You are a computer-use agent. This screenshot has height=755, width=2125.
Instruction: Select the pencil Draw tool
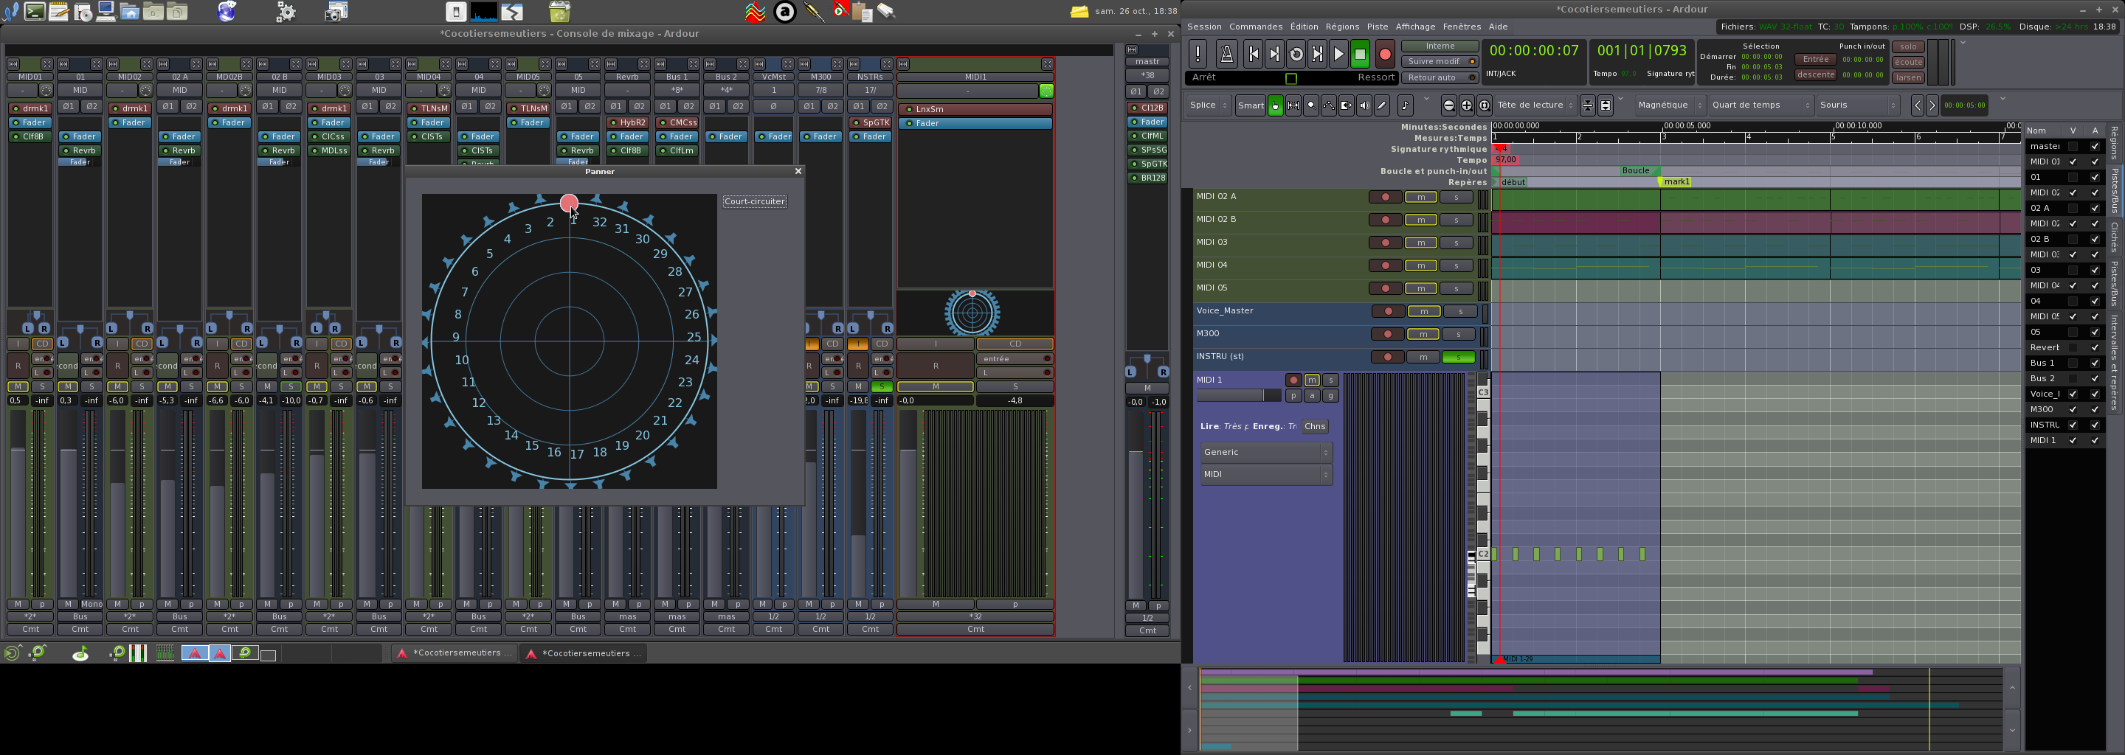coord(1382,105)
